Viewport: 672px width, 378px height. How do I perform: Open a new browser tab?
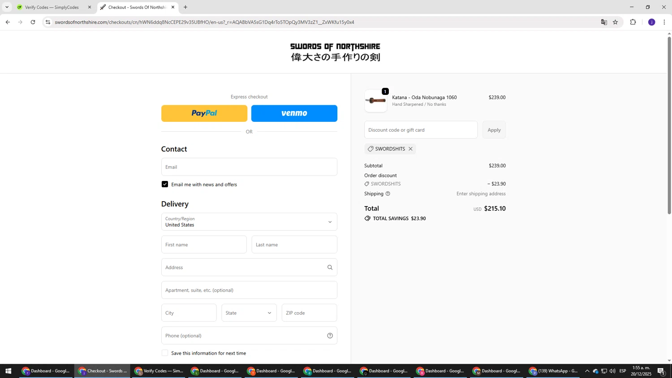pos(185,7)
